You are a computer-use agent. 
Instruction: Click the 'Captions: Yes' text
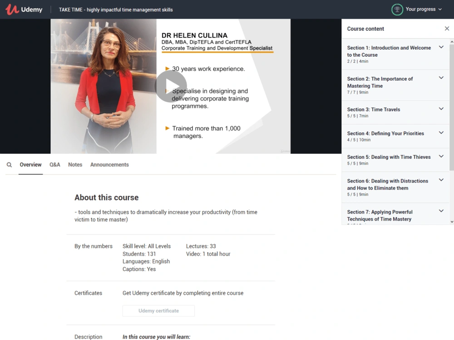pyautogui.click(x=139, y=269)
